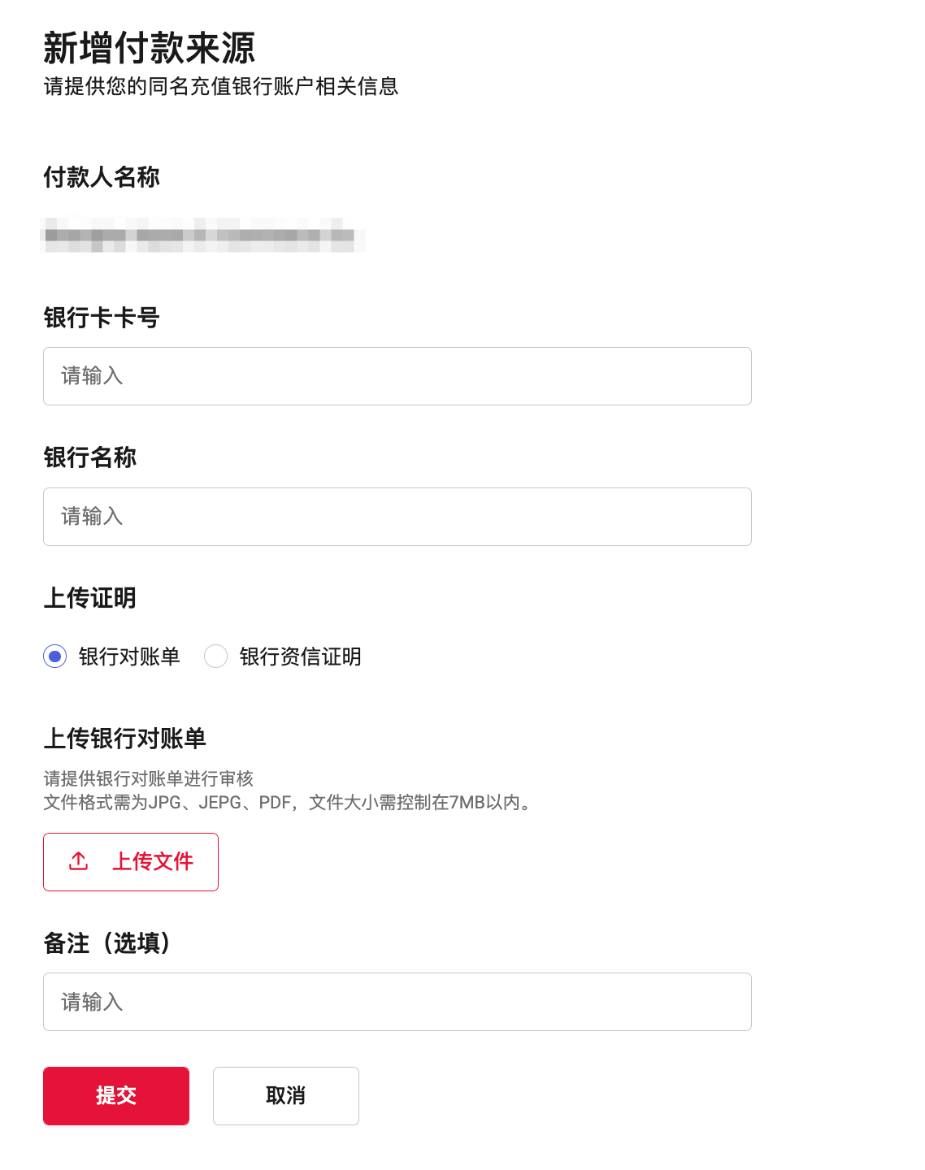The width and height of the screenshot is (925, 1170).
Task: Click the 银行名称 field label
Action: 90,457
